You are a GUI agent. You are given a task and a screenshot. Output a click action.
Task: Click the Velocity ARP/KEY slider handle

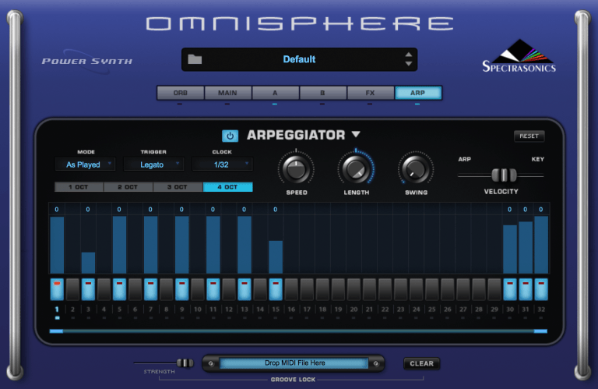click(x=504, y=175)
